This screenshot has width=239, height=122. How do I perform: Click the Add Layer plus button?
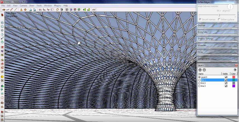tap(200, 70)
